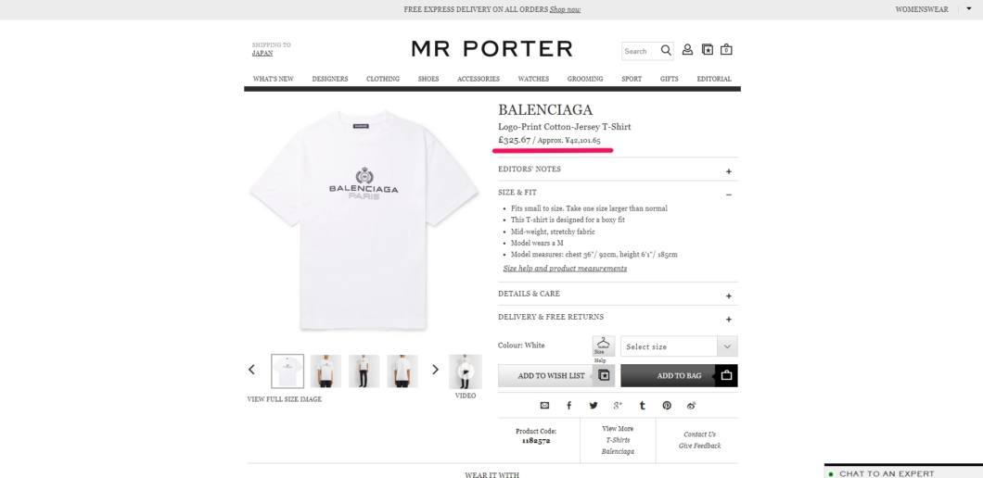Open the Watches menu

[533, 79]
